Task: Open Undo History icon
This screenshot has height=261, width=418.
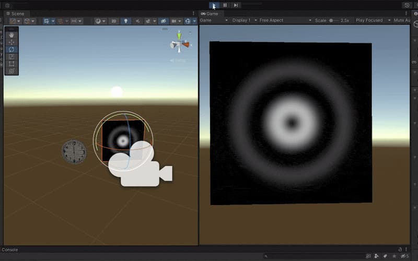Action: [407, 5]
